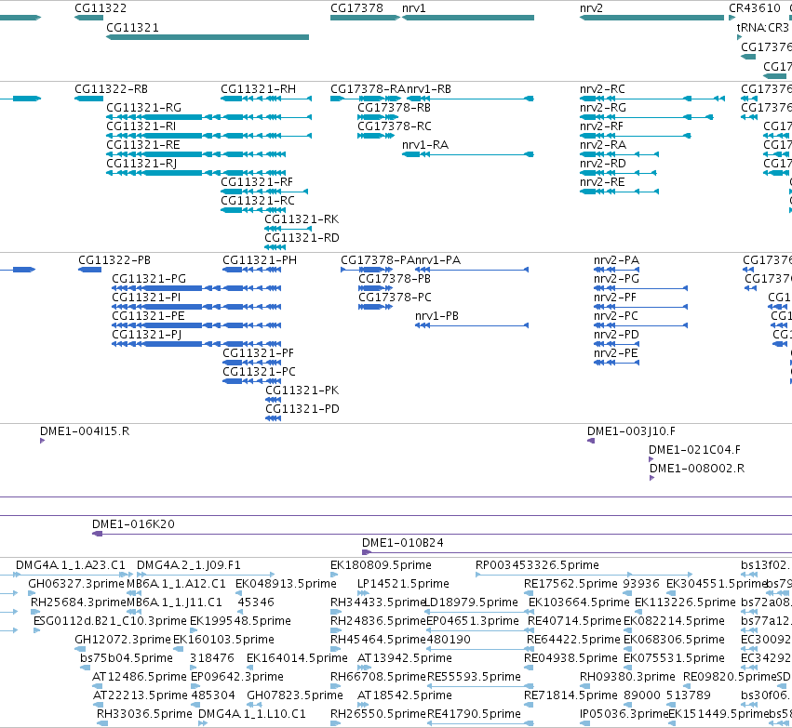
Task: Open transcript nrv2-RF
Action: pos(636,136)
